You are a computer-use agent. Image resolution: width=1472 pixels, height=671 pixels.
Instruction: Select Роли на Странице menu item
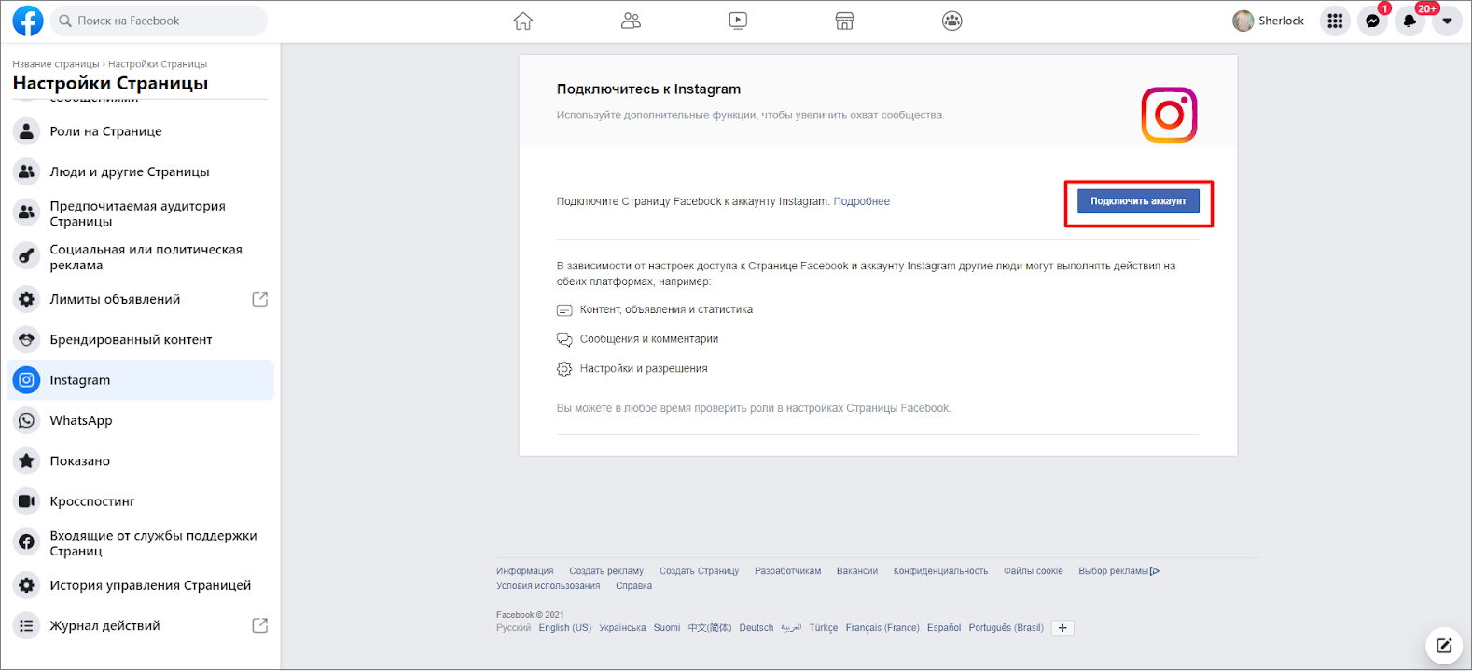pos(140,131)
